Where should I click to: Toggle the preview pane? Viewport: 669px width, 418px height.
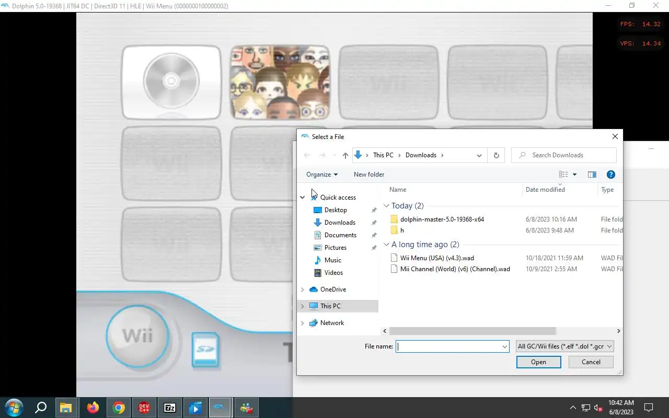[x=592, y=175]
